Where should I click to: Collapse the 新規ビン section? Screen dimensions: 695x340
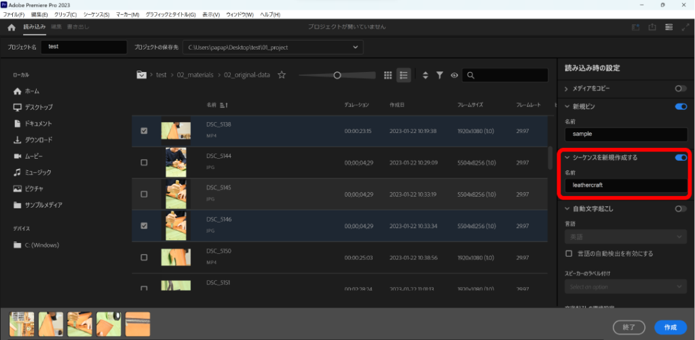pyautogui.click(x=567, y=107)
